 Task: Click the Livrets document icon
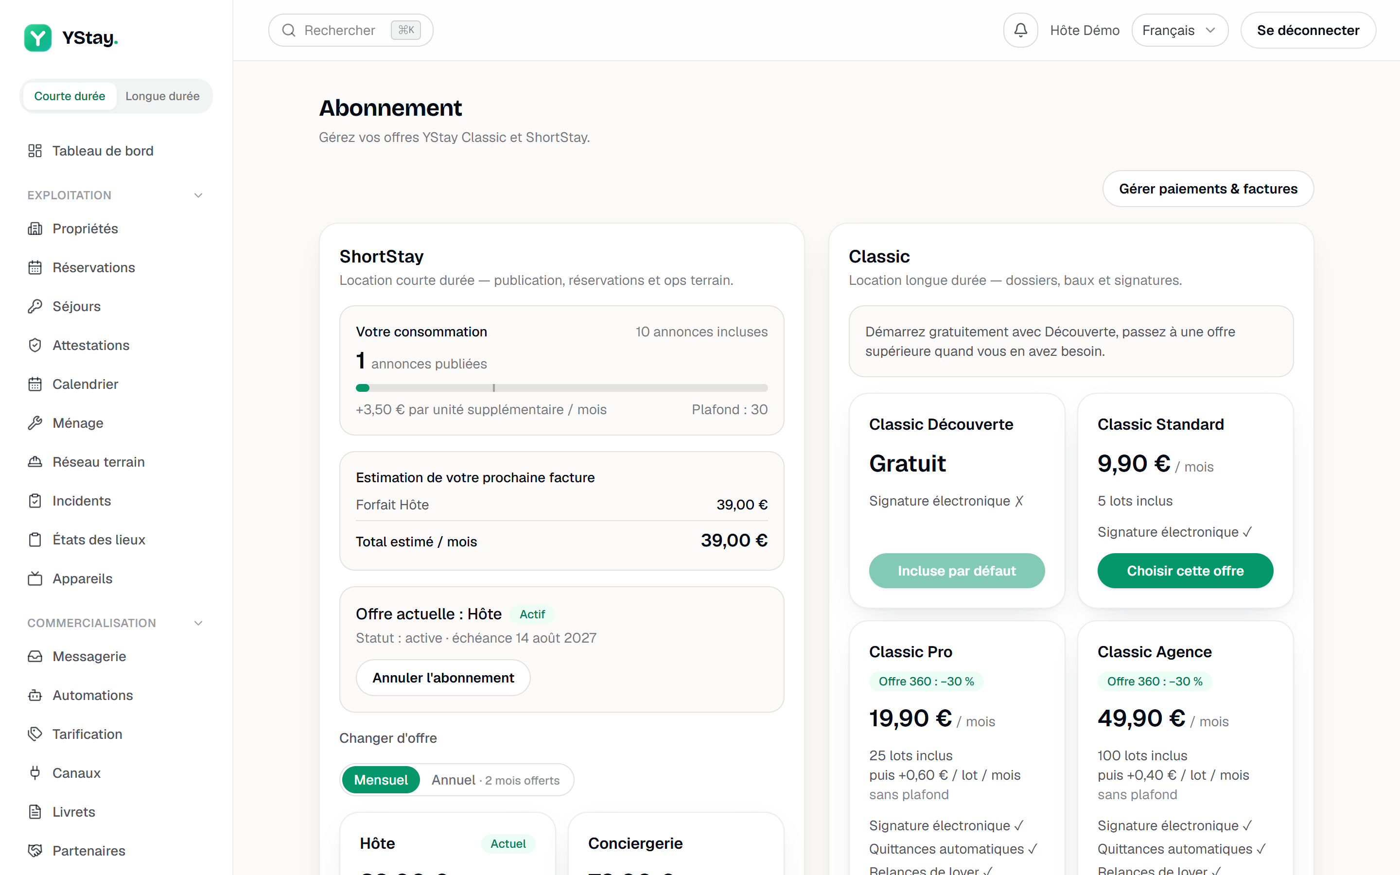[35, 812]
